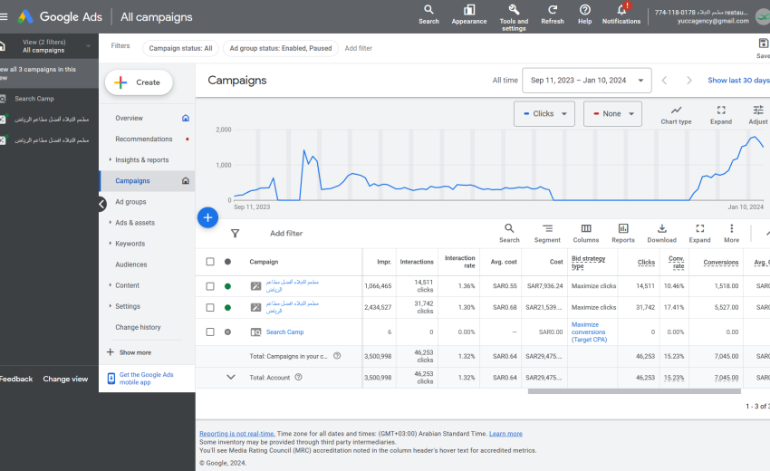Screen dimensions: 770x471
Task: Click the Chart type icon
Action: click(x=676, y=111)
